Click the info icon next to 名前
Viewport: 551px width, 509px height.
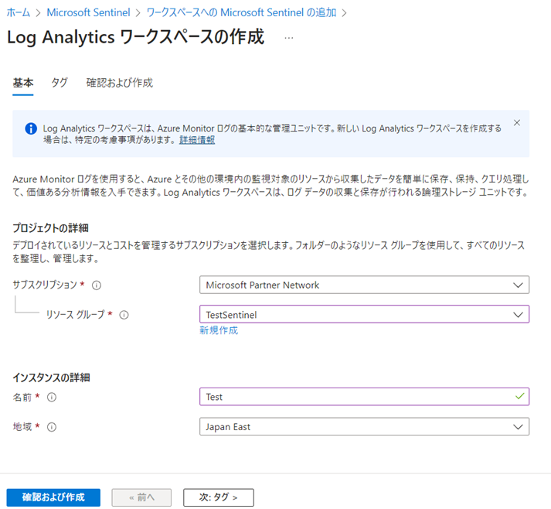(x=53, y=398)
